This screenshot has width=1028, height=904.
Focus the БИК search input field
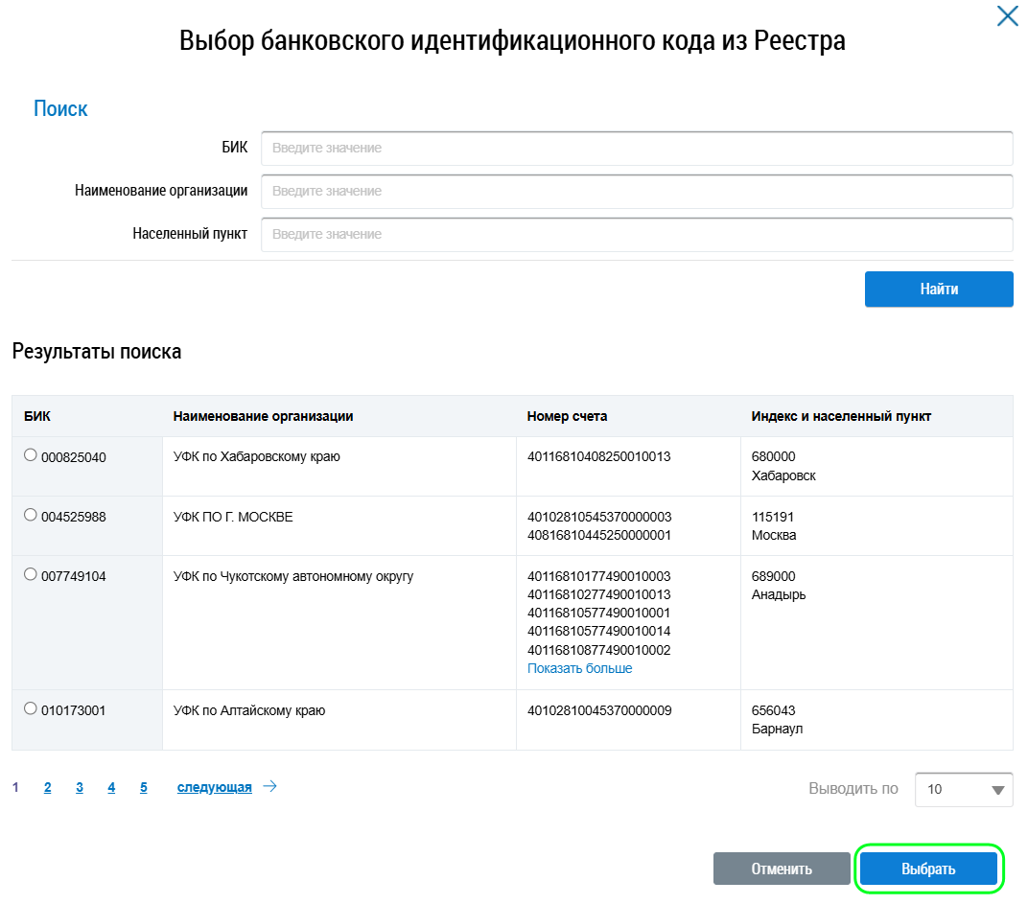click(x=637, y=149)
